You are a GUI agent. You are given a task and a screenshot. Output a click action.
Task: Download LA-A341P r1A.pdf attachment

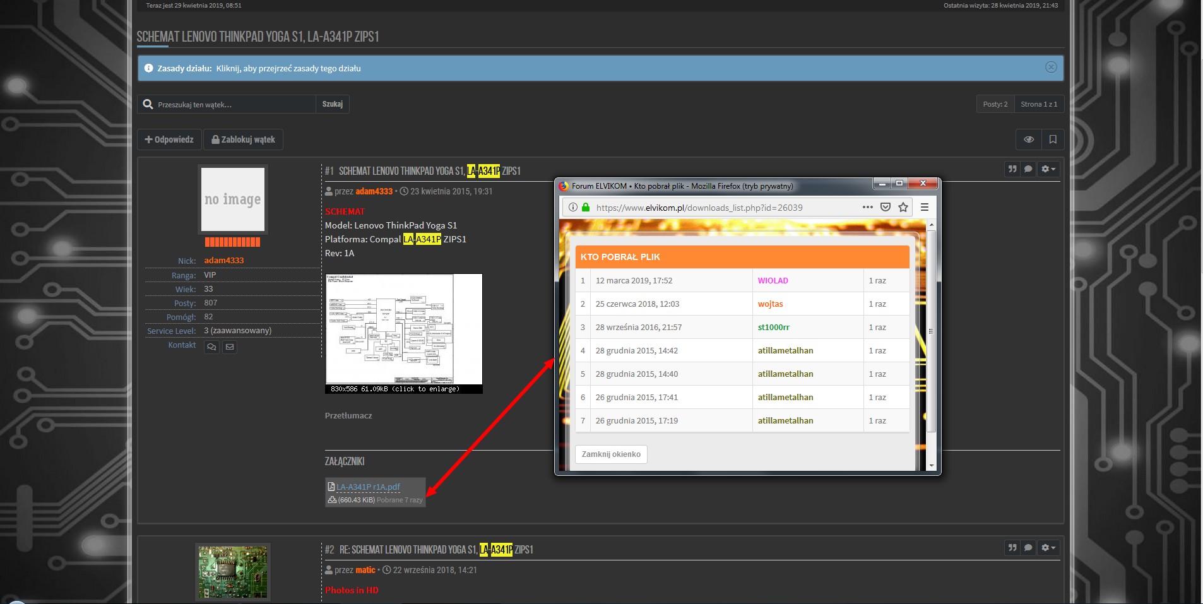point(368,487)
